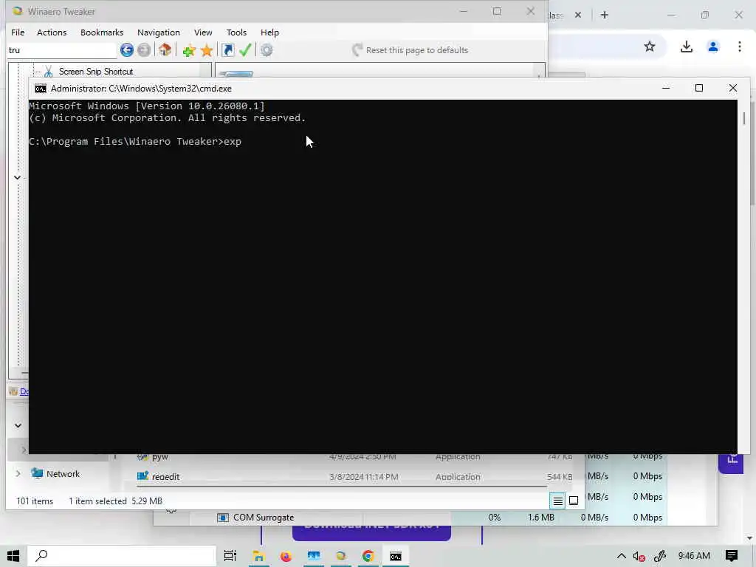The width and height of the screenshot is (756, 567).
Task: Click the create shortcut arrow icon in toolbar
Action: click(x=227, y=49)
